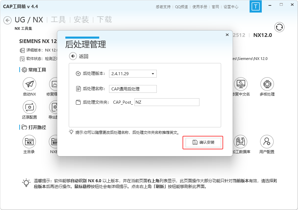Open the 还原配置 restore config tool

pos(29,107)
